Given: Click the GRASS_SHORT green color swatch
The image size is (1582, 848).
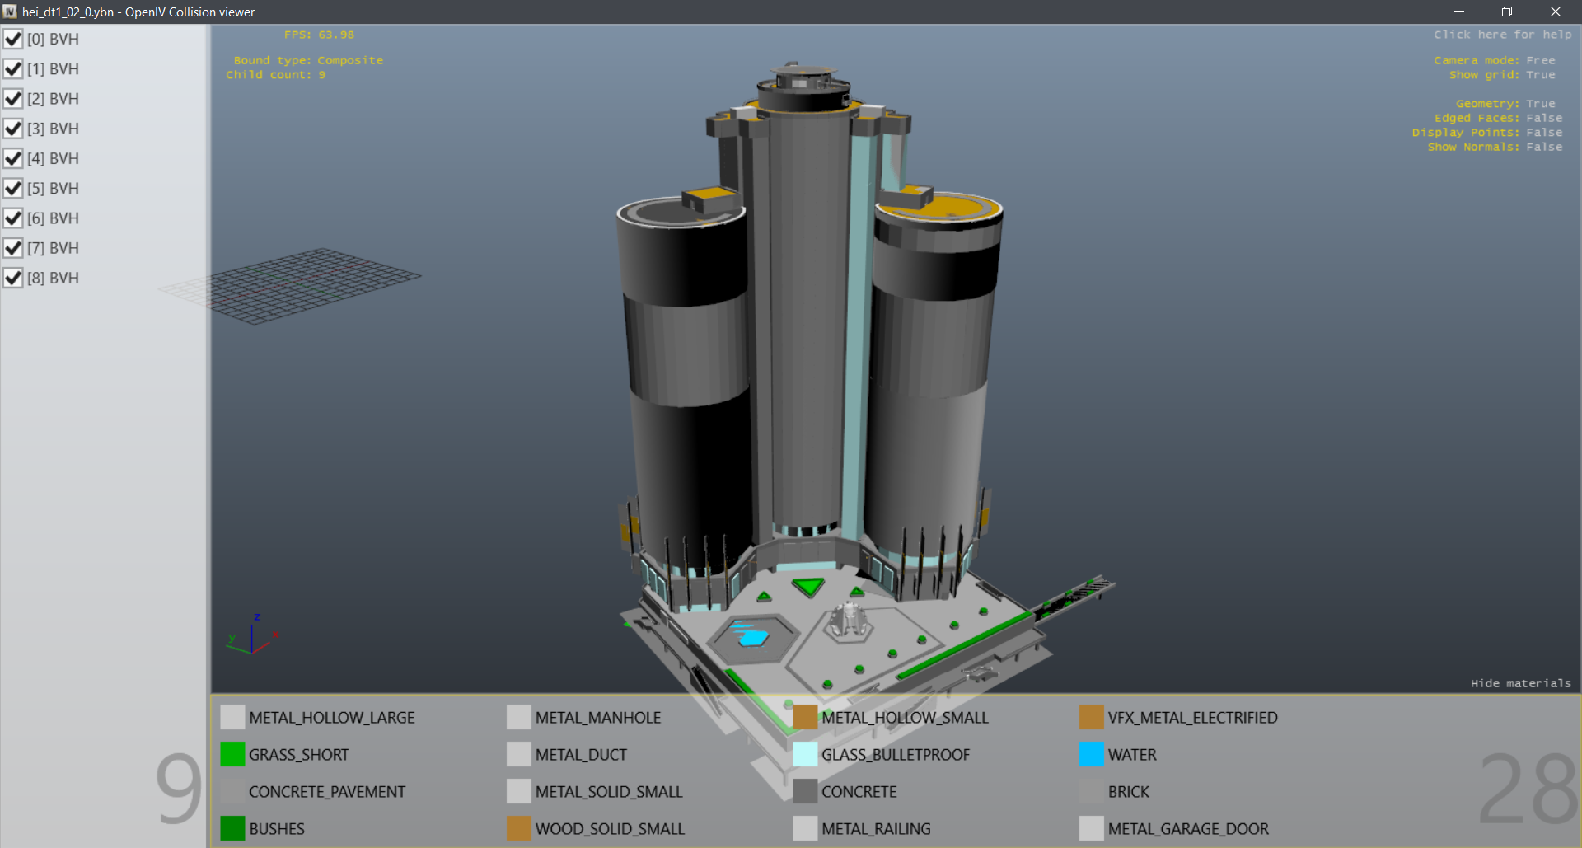Looking at the screenshot, I should coord(232,754).
